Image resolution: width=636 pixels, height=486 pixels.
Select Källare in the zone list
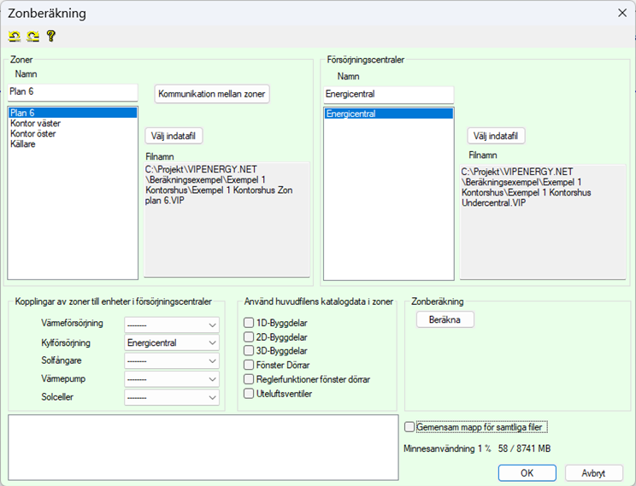point(23,144)
